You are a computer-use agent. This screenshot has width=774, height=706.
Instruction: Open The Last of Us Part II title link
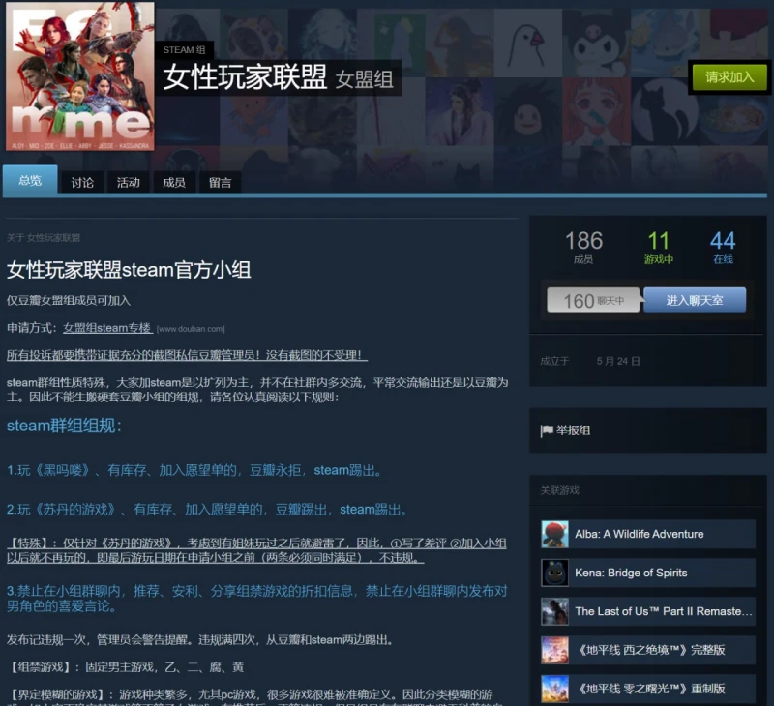pos(664,611)
